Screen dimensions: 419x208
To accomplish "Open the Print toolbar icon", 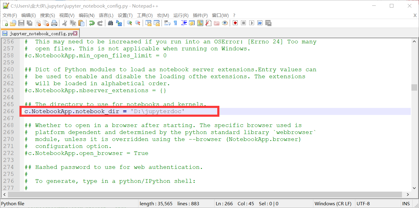I will [54, 23].
